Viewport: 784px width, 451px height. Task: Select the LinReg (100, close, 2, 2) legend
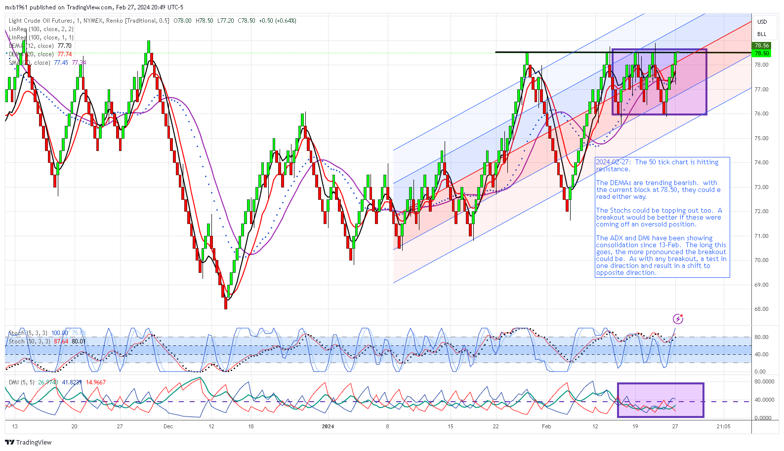[x=41, y=29]
